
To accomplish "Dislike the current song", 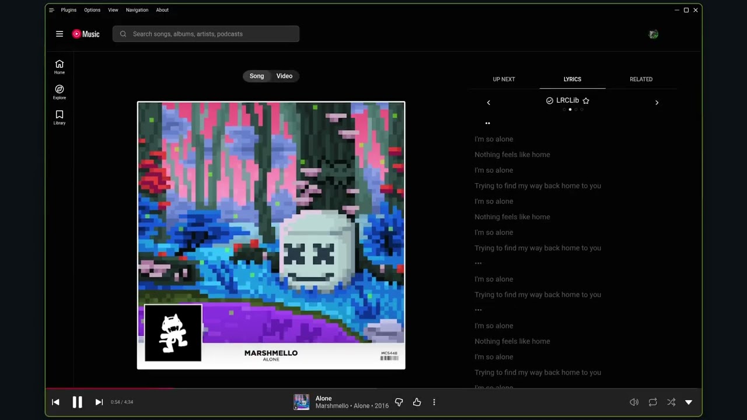I will (x=399, y=402).
